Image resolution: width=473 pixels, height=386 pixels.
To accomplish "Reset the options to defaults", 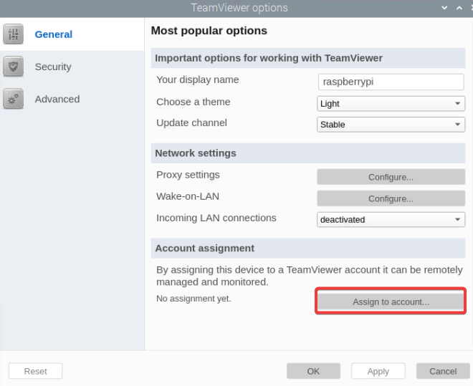I will [36, 371].
